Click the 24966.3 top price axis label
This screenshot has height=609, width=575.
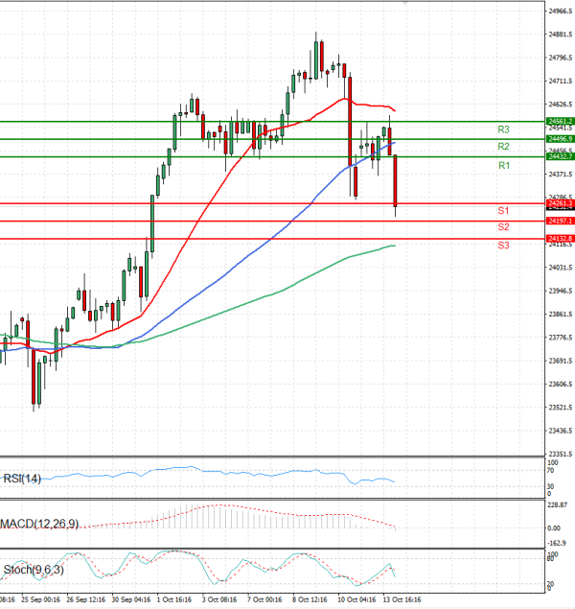[x=560, y=12]
